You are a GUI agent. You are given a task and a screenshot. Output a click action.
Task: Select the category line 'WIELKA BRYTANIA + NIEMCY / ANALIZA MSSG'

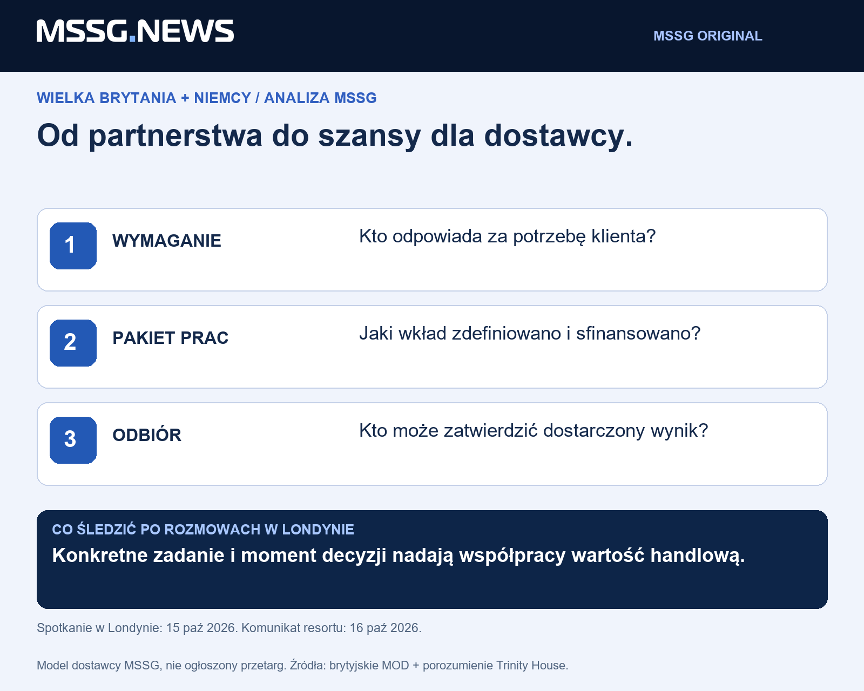click(207, 98)
